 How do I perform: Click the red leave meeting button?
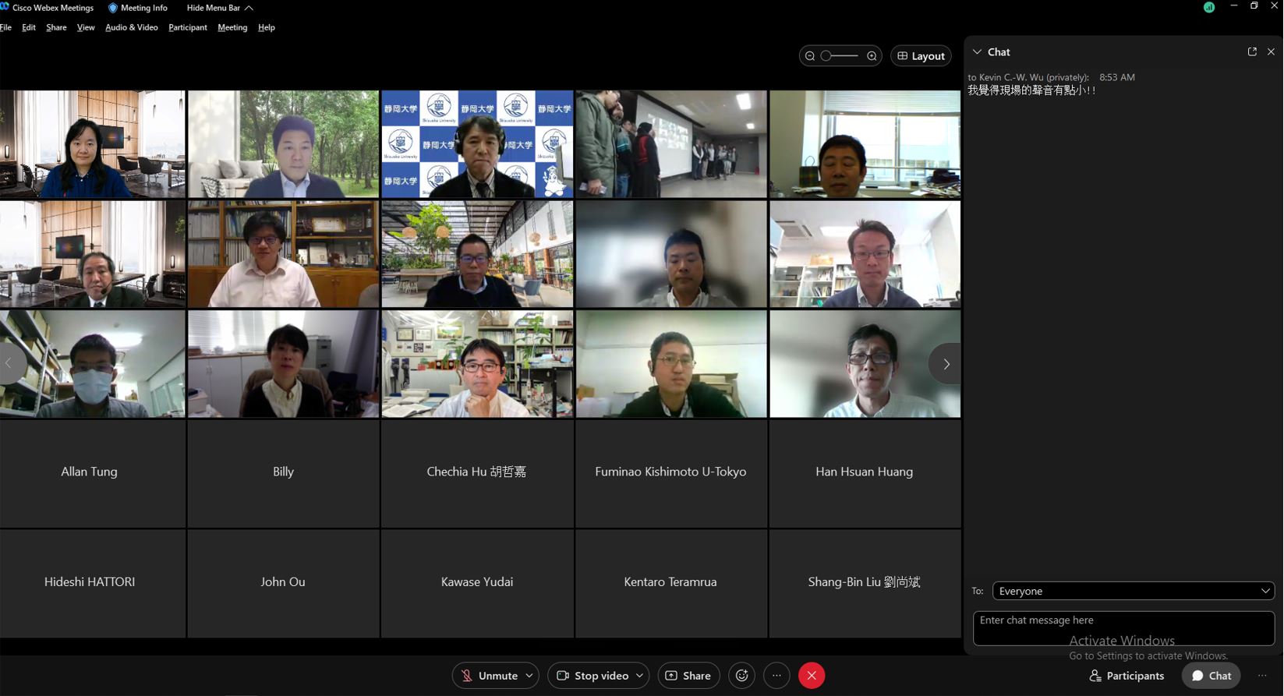coord(812,676)
